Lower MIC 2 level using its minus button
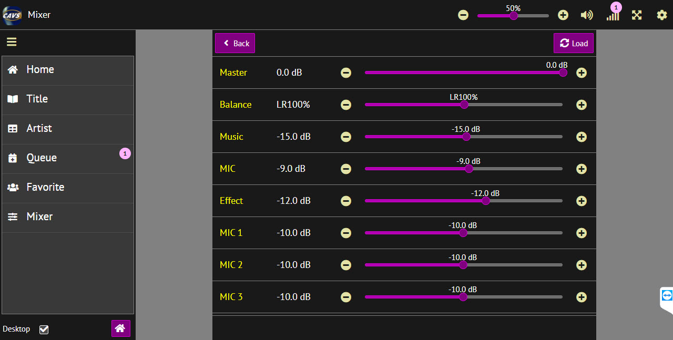Screen dimensions: 673x340 click(x=346, y=265)
